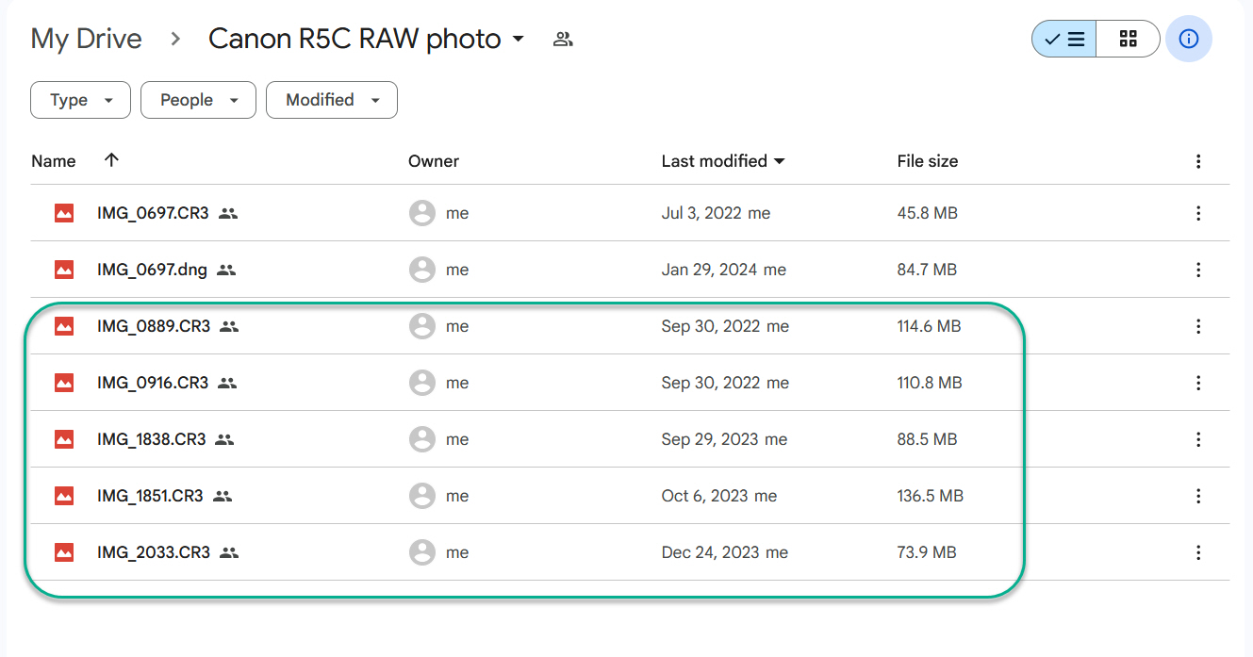Click the Sep 29, 2023 modified date
This screenshot has width=1253, height=657.
tap(711, 439)
